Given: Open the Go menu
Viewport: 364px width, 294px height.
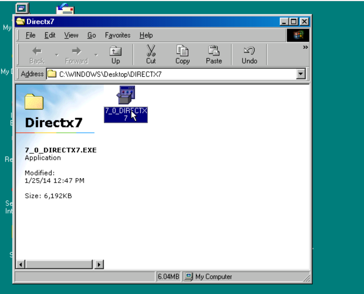Looking at the screenshot, I should pyautogui.click(x=92, y=35).
